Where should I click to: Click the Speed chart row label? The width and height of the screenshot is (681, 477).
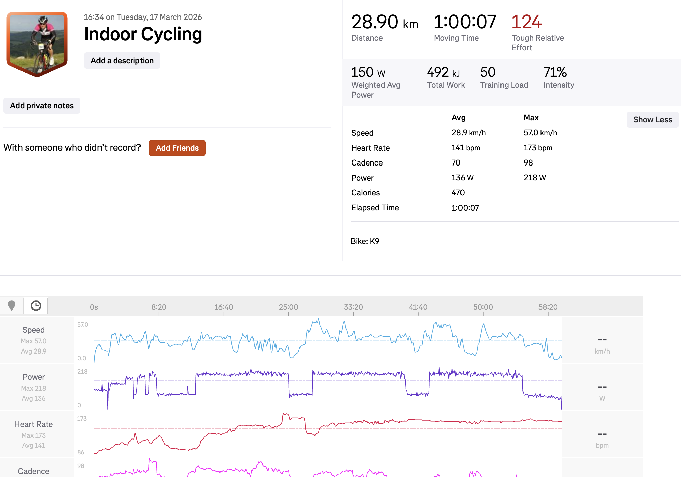[33, 330]
